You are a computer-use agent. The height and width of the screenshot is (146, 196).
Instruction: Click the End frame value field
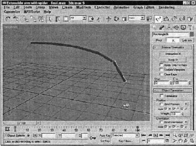181,83
